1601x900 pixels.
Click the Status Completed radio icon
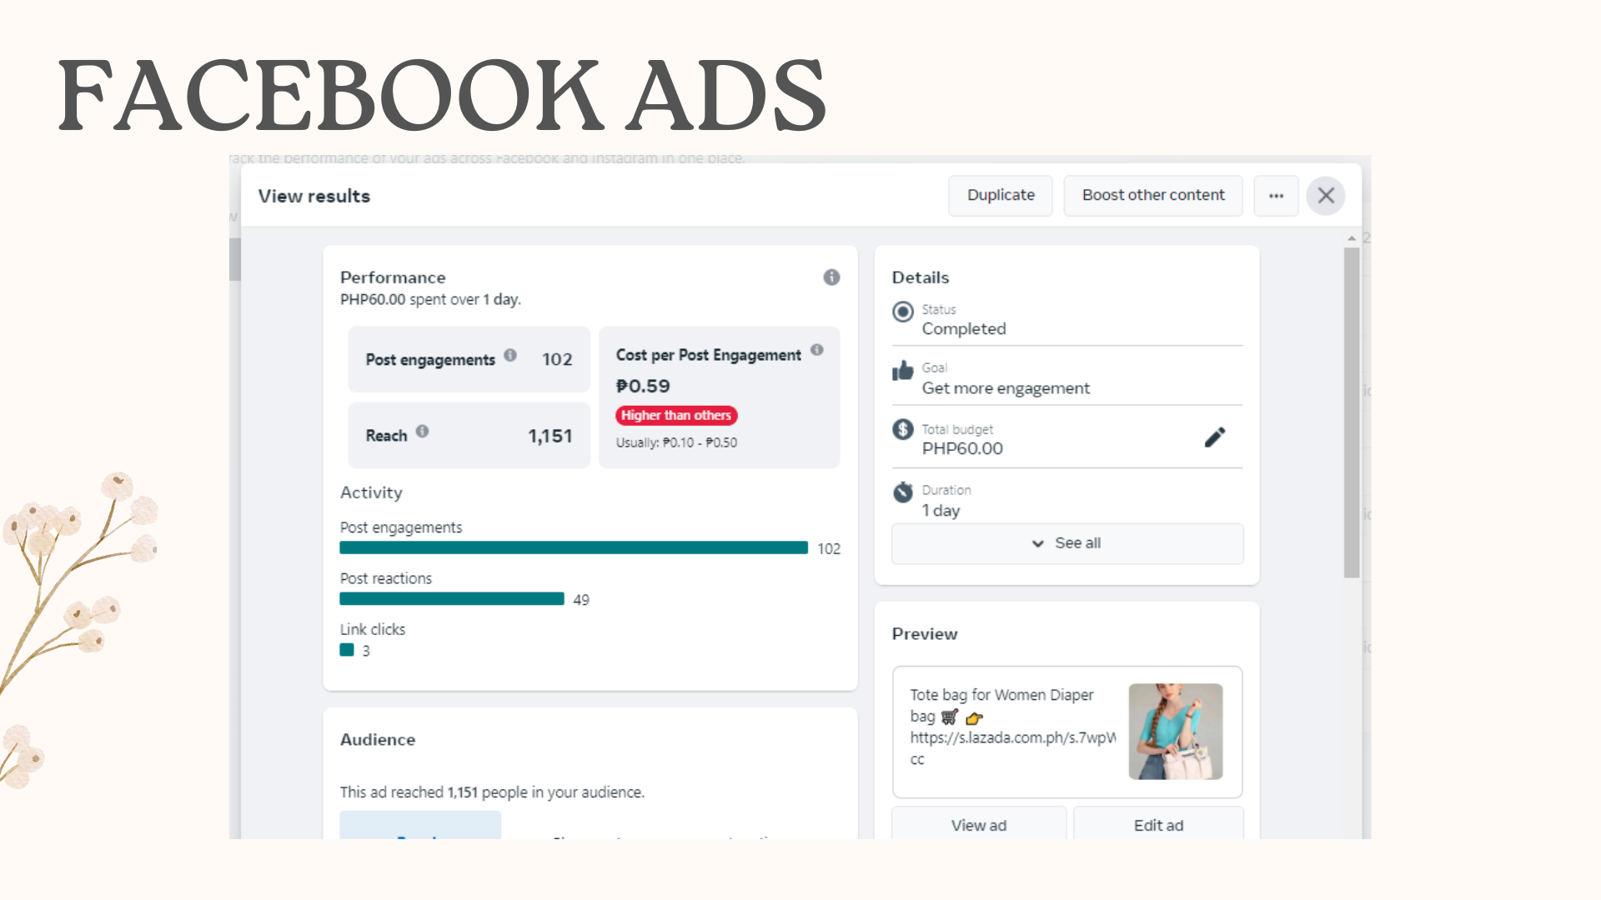[x=903, y=312]
